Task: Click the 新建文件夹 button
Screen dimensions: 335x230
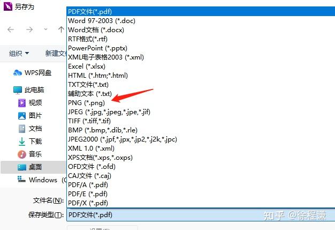Action: point(56,53)
